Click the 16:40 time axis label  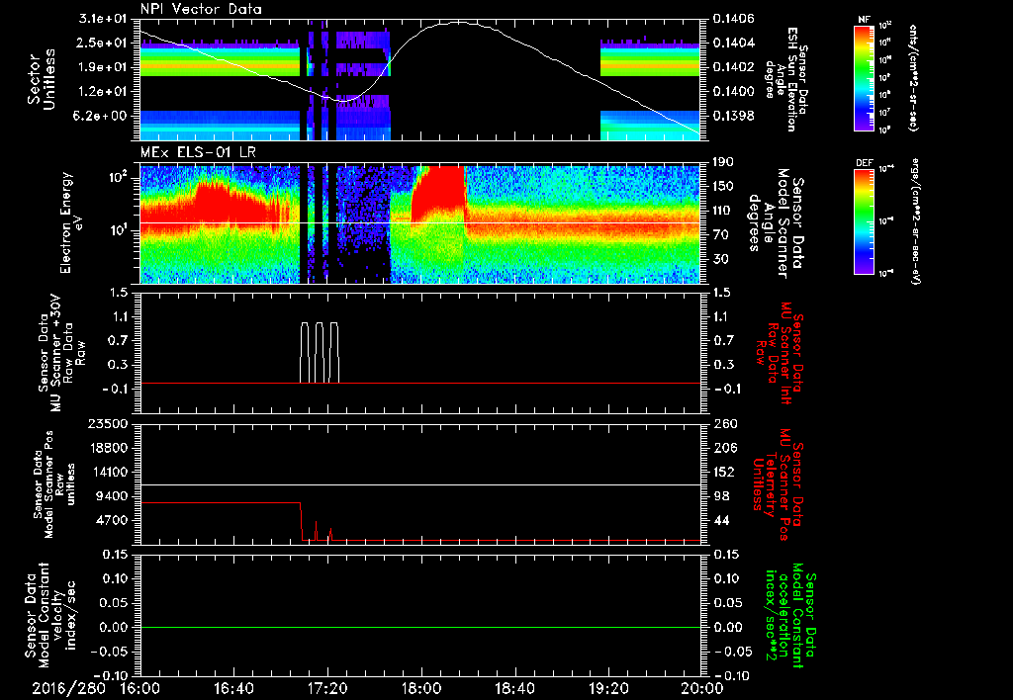234,688
